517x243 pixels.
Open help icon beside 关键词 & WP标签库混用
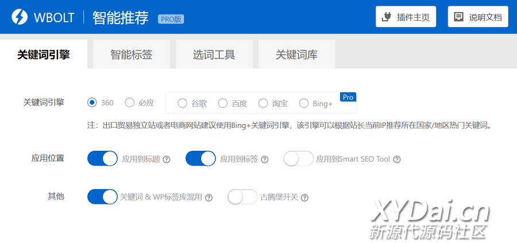[209, 198]
